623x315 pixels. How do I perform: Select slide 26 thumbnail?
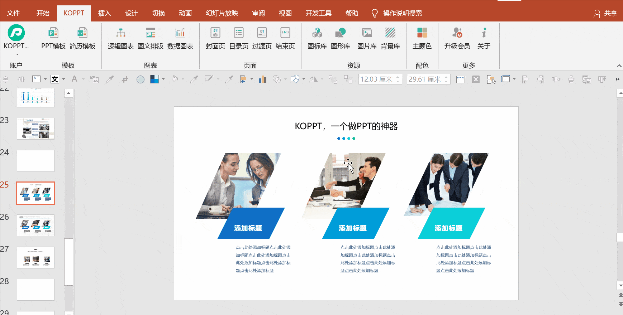click(x=35, y=225)
